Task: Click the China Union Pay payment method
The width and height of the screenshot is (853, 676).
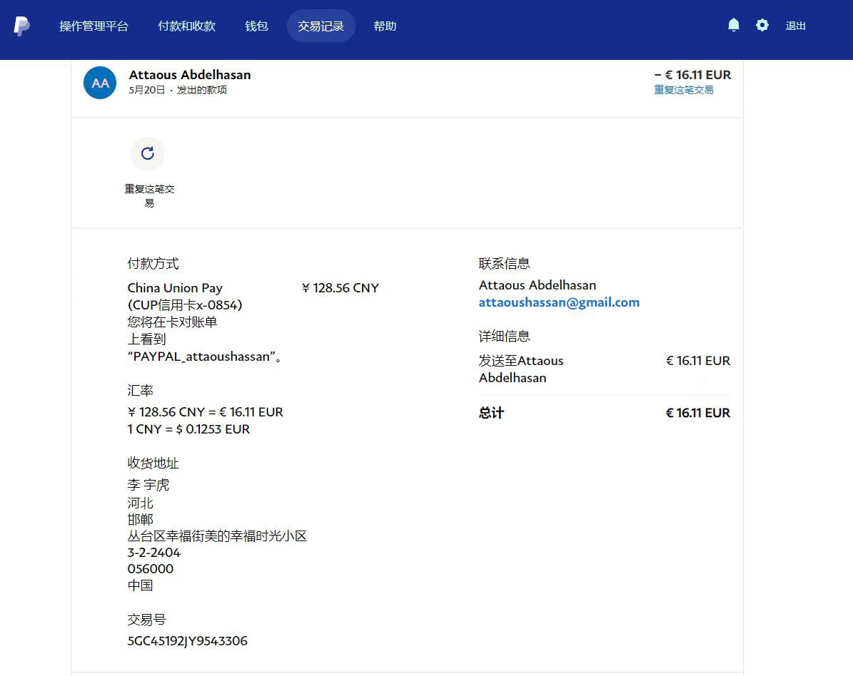Action: click(x=175, y=288)
